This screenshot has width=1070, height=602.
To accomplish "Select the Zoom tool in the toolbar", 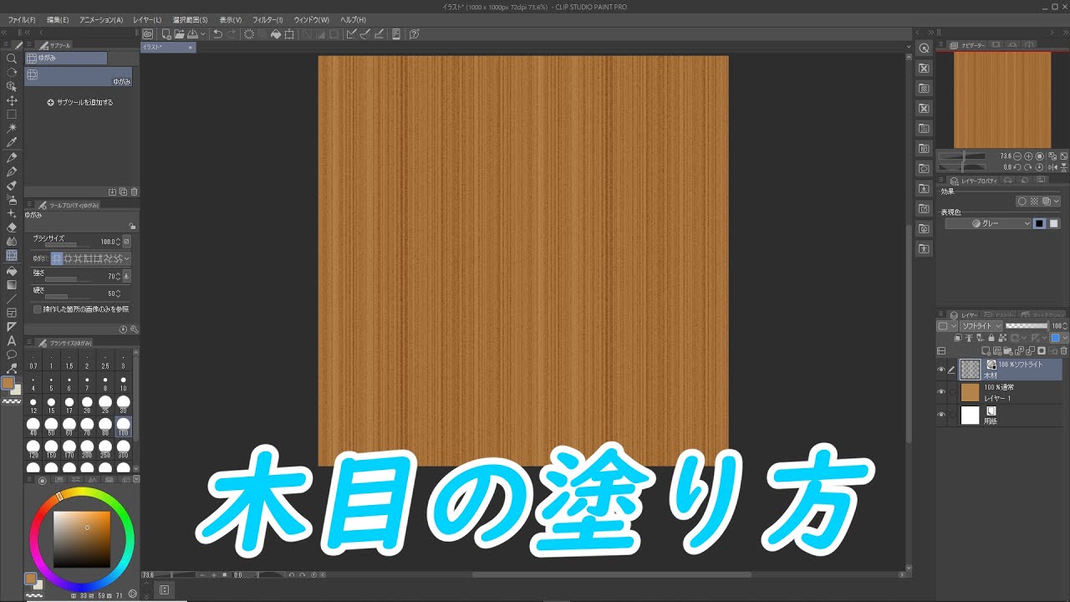I will (x=11, y=59).
